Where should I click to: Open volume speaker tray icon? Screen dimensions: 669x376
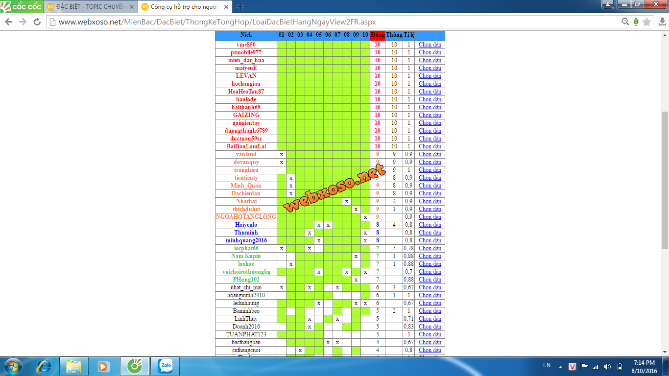608,366
